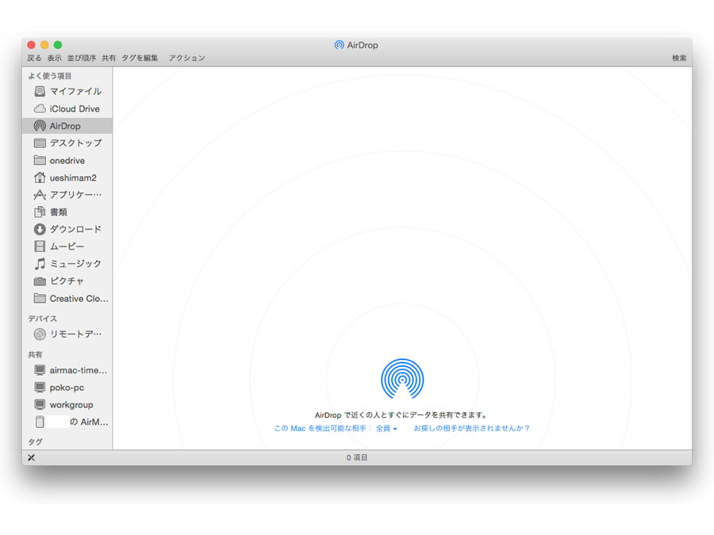Click the Music (ミュージック) note icon

tap(40, 264)
